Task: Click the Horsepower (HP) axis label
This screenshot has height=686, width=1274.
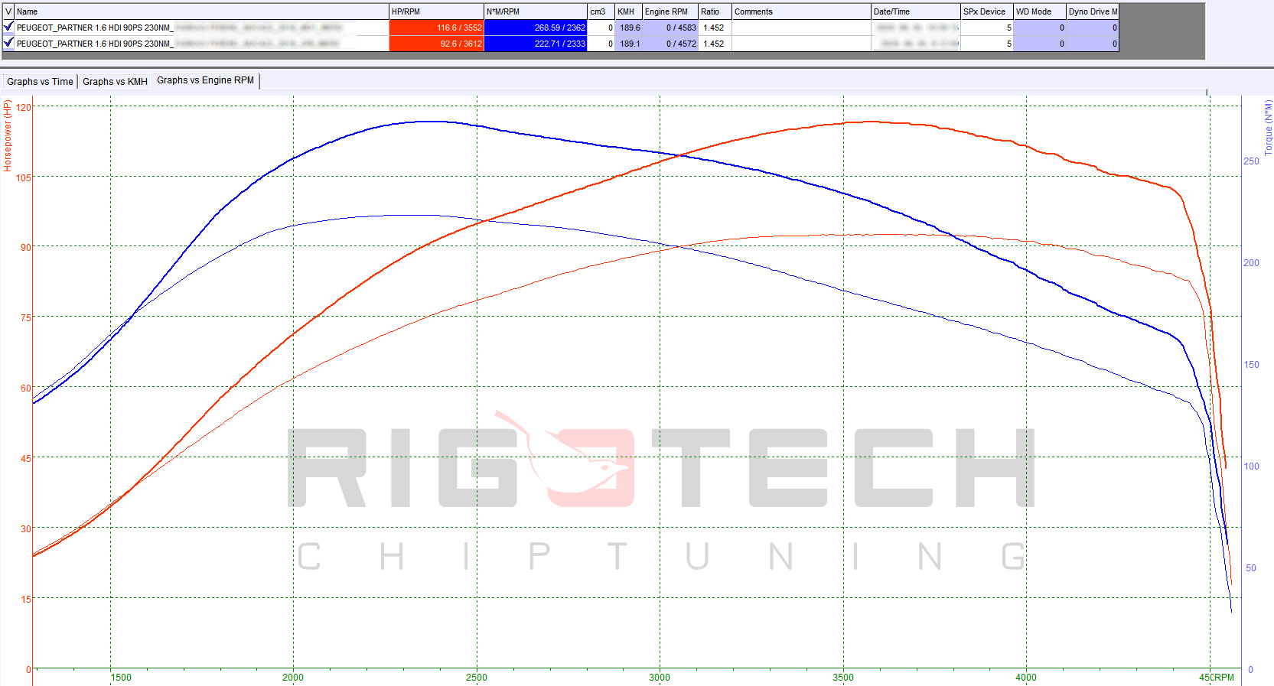Action: click(x=8, y=136)
